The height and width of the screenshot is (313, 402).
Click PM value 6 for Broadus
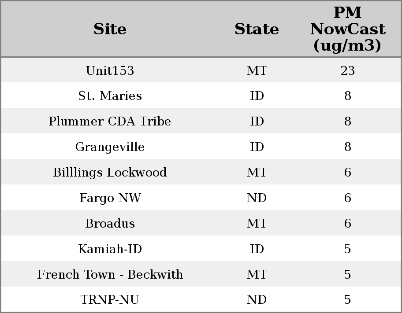pos(347,224)
